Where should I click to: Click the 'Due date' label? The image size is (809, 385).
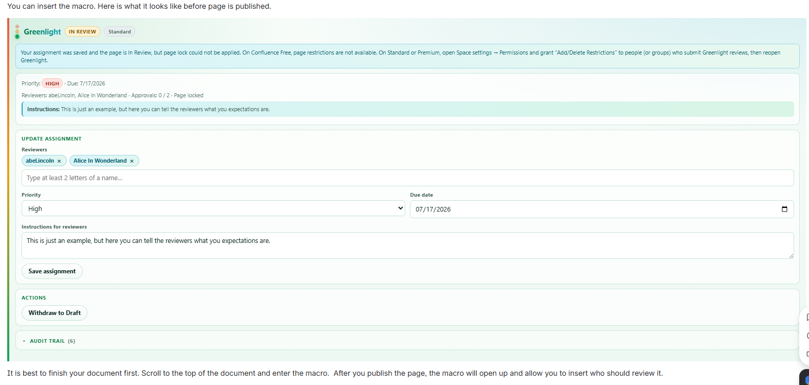click(421, 195)
